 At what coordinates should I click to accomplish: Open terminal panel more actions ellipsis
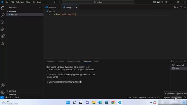pyautogui.click(x=177, y=61)
